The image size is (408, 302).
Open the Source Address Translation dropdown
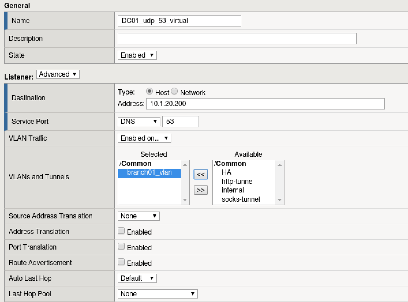coord(139,216)
